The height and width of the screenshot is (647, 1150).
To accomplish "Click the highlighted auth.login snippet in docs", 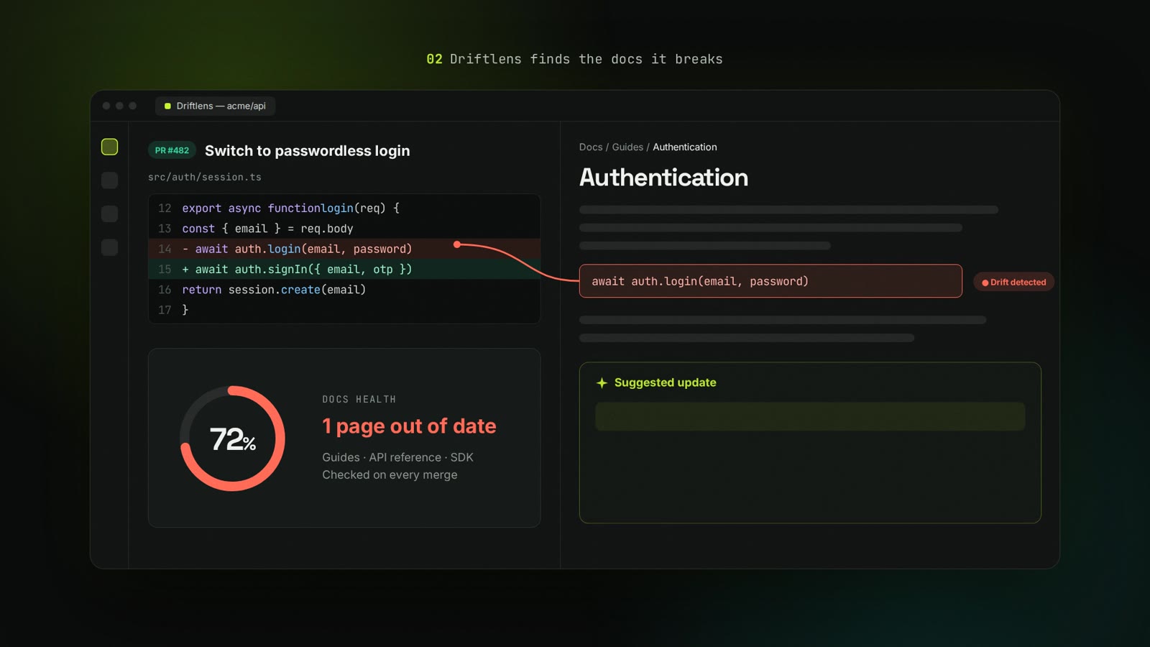I will [x=770, y=281].
